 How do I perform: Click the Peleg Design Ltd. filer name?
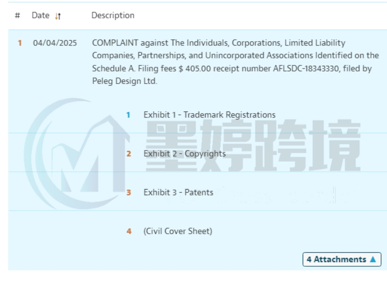pos(124,81)
